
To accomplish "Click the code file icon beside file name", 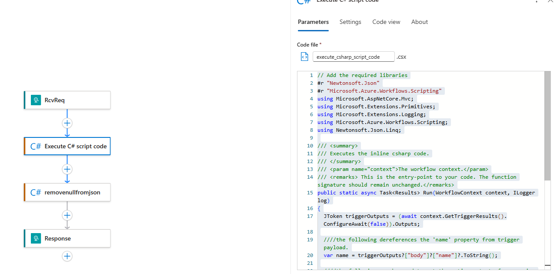I will pyautogui.click(x=304, y=57).
